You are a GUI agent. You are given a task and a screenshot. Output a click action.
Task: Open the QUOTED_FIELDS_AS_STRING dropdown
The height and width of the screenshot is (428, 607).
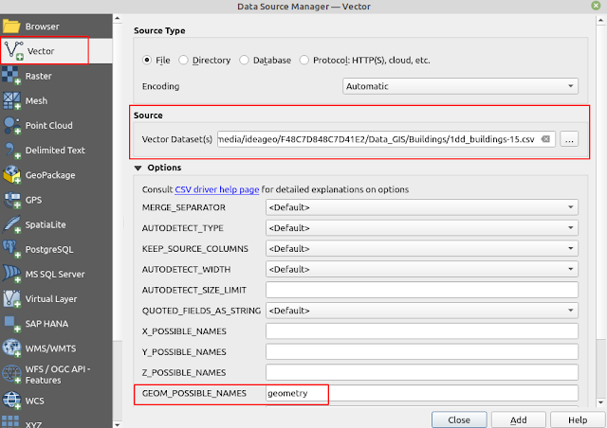click(x=422, y=311)
